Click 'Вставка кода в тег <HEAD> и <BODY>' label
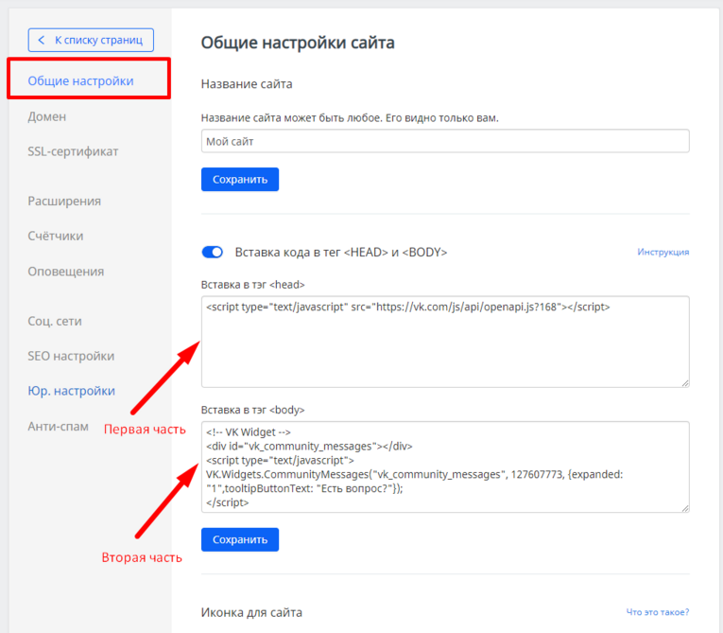The image size is (723, 633). 341,253
